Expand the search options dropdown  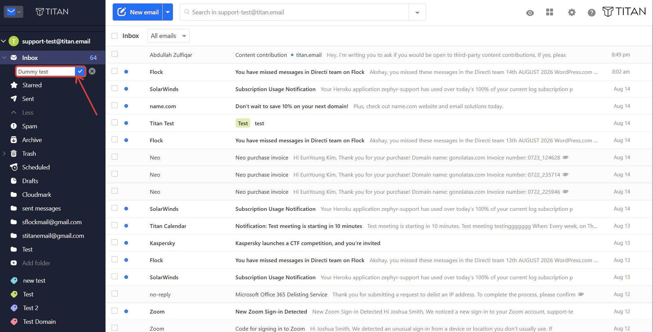[x=417, y=12]
